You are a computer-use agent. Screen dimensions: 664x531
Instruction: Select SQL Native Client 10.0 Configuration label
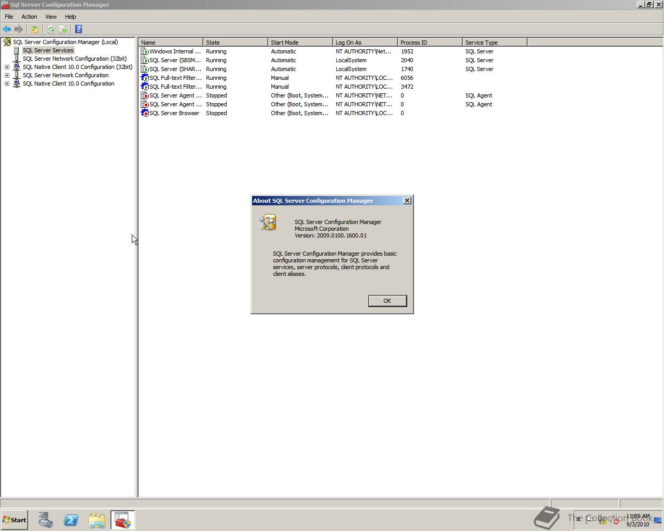tap(68, 83)
